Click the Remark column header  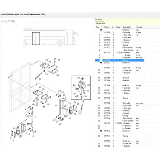[x=139, y=27]
